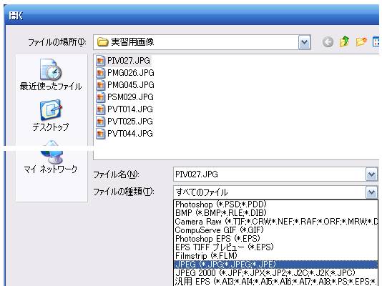This screenshot has height=286, width=382.
Task: Go up one folder level icon
Action: pos(344,41)
